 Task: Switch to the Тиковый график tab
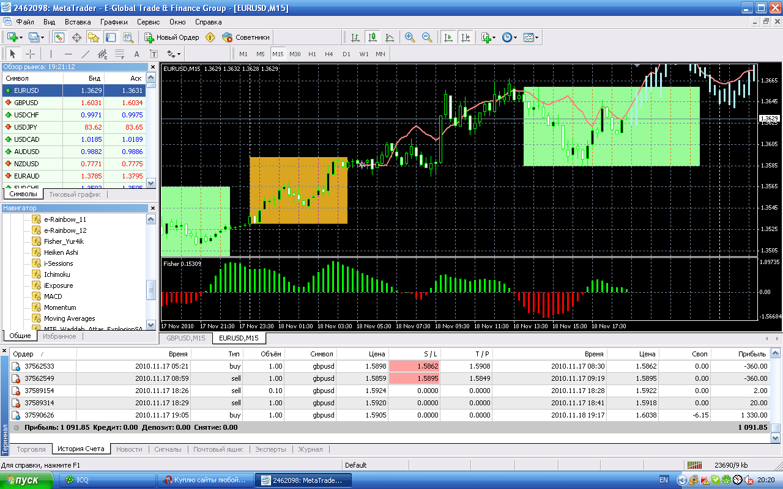pos(75,194)
